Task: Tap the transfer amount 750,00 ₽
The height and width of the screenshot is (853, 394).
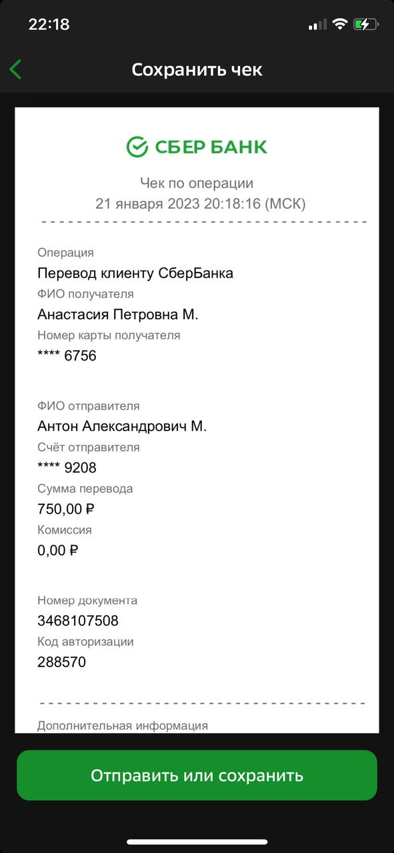Action: (66, 509)
